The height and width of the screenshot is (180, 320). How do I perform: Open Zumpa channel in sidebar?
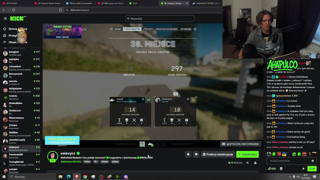pyautogui.click(x=21, y=126)
